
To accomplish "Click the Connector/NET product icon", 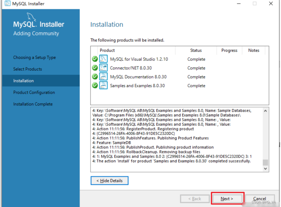I will [x=103, y=68].
